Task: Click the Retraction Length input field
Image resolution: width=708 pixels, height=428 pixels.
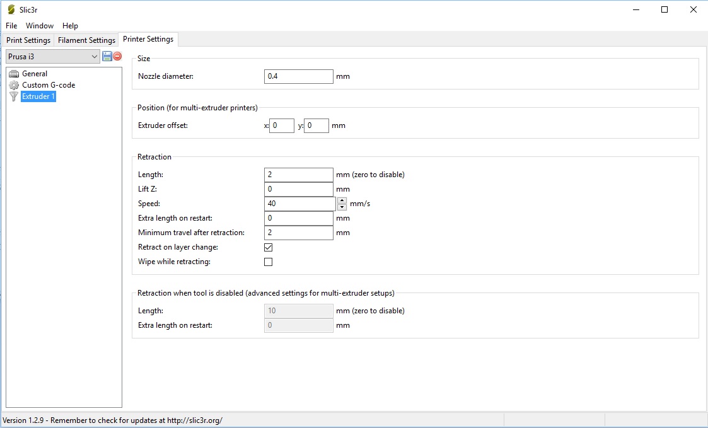Action: [298, 175]
